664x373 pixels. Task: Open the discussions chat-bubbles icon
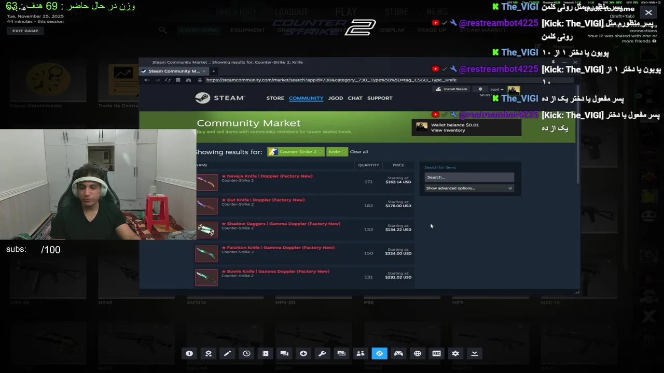tap(284, 353)
